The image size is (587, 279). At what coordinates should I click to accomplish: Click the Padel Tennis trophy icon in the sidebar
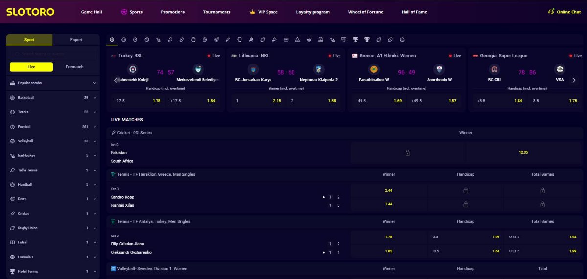[x=12, y=271]
